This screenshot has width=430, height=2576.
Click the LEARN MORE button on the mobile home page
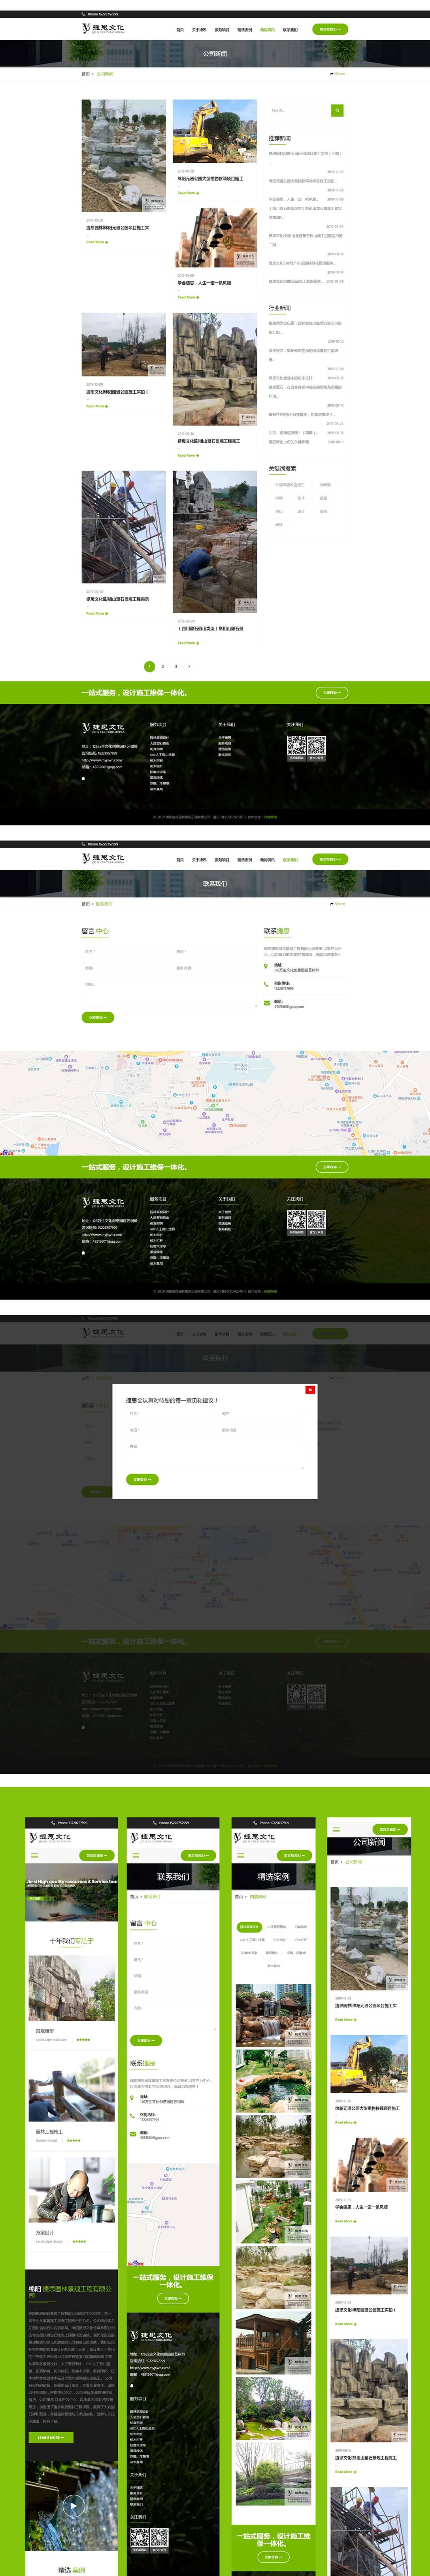[51, 2437]
